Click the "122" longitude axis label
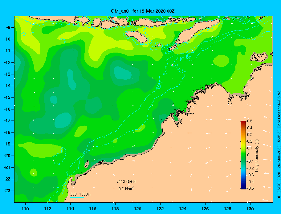 coord(160,209)
